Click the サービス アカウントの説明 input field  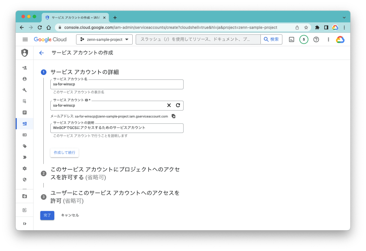pos(117,128)
